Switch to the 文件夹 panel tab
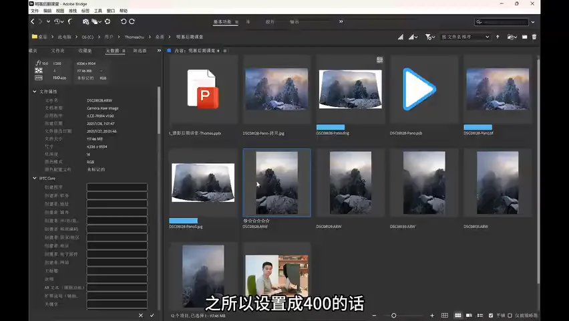This screenshot has width=569, height=321. (x=57, y=51)
